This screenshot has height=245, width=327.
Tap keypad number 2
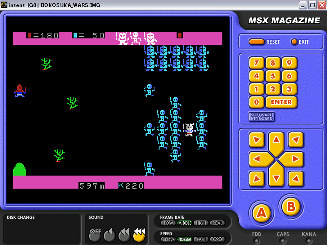273,89
